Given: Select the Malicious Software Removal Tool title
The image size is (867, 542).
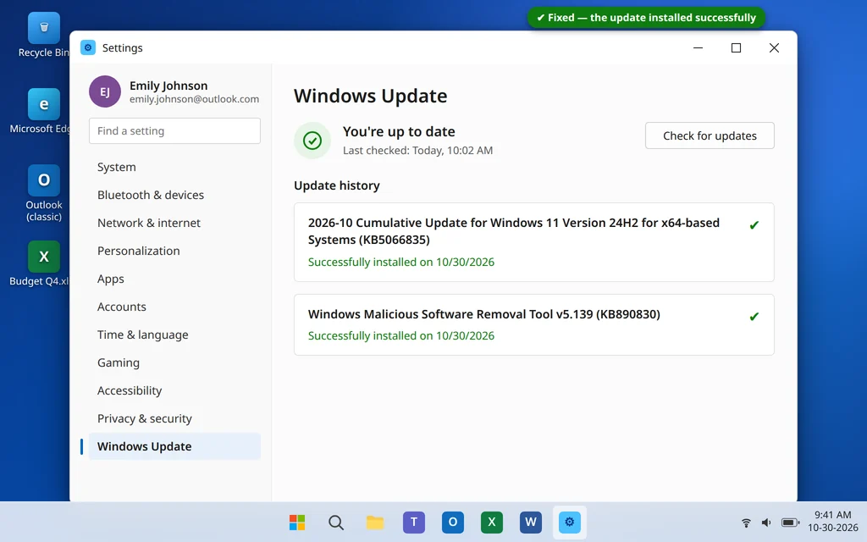Looking at the screenshot, I should click(x=483, y=314).
